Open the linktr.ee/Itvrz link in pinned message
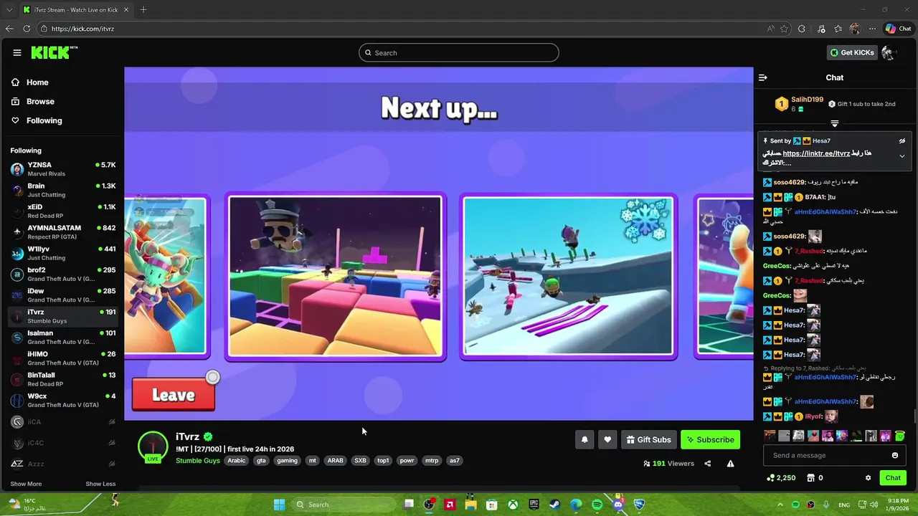 [x=816, y=153]
